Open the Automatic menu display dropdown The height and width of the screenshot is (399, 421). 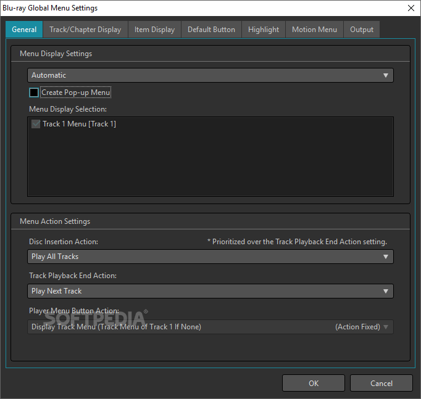coord(210,75)
